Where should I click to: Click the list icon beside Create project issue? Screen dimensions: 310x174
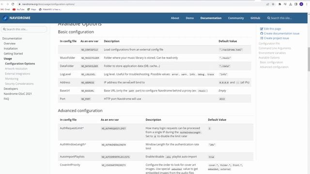262,38
